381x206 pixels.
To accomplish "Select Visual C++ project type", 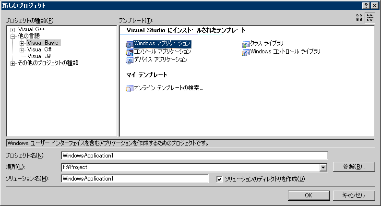I will pos(31,29).
